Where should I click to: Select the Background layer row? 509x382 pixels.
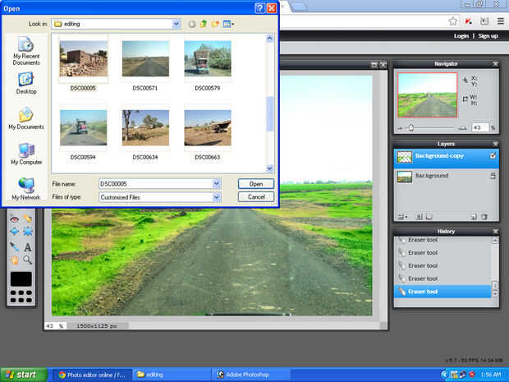point(447,177)
